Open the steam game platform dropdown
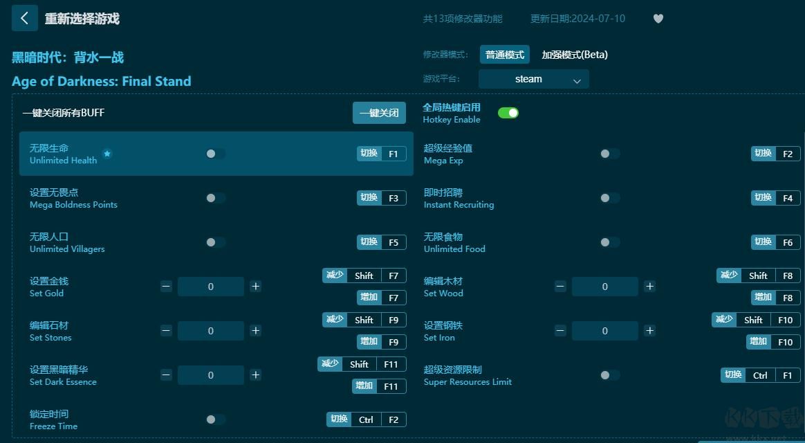The height and width of the screenshot is (443, 805). click(533, 79)
